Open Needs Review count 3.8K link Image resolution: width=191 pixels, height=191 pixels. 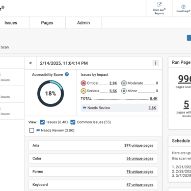click(152, 108)
